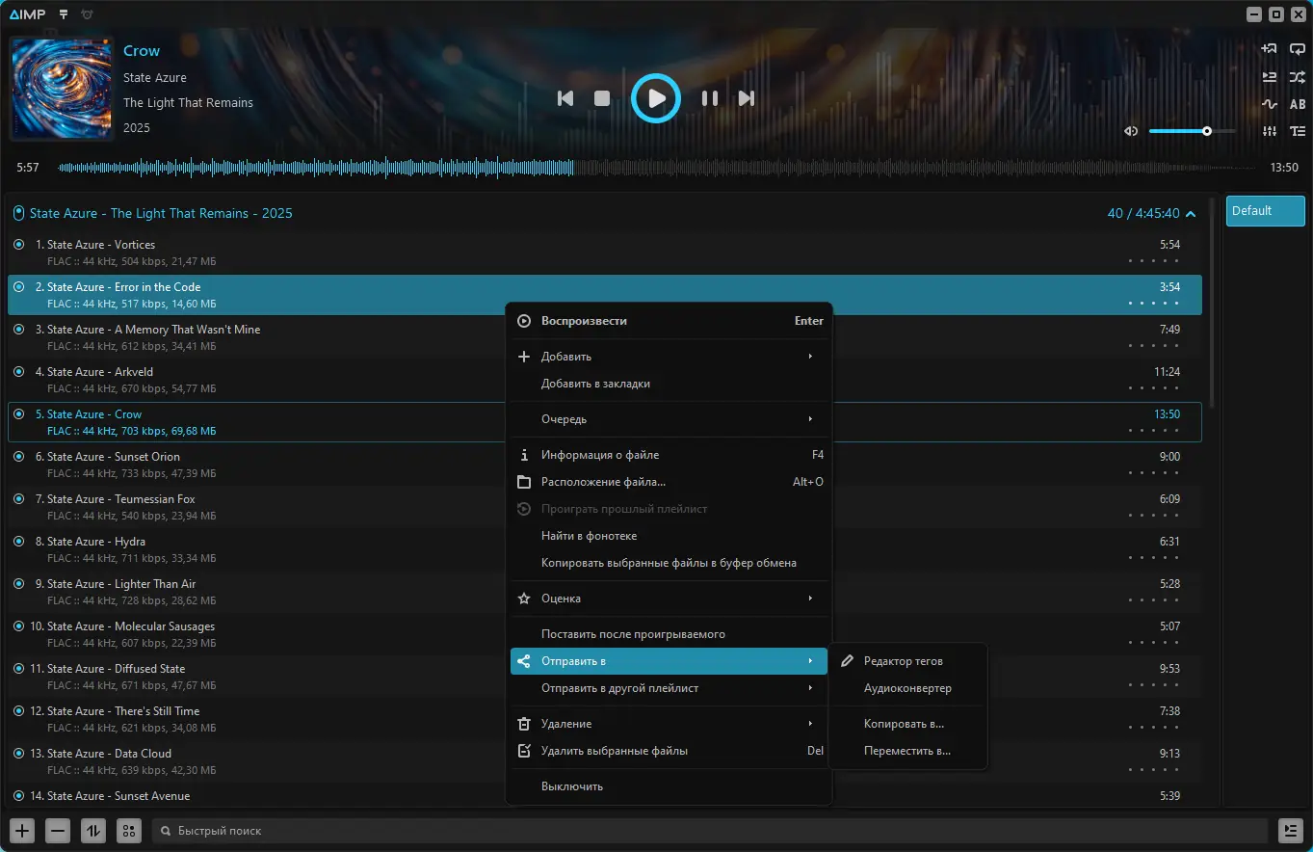Click the add bookmark icon
Screen dimensions: 1313x852
tap(1270, 49)
